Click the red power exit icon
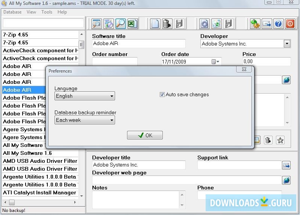The image size is (300, 215). pyautogui.click(x=290, y=24)
